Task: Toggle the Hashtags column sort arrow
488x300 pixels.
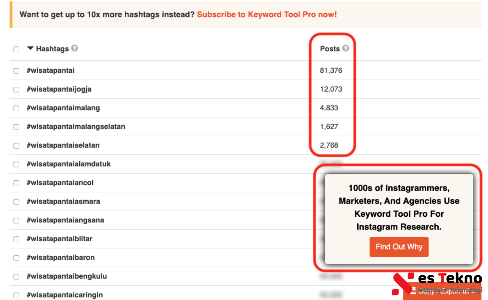Action: (x=30, y=49)
